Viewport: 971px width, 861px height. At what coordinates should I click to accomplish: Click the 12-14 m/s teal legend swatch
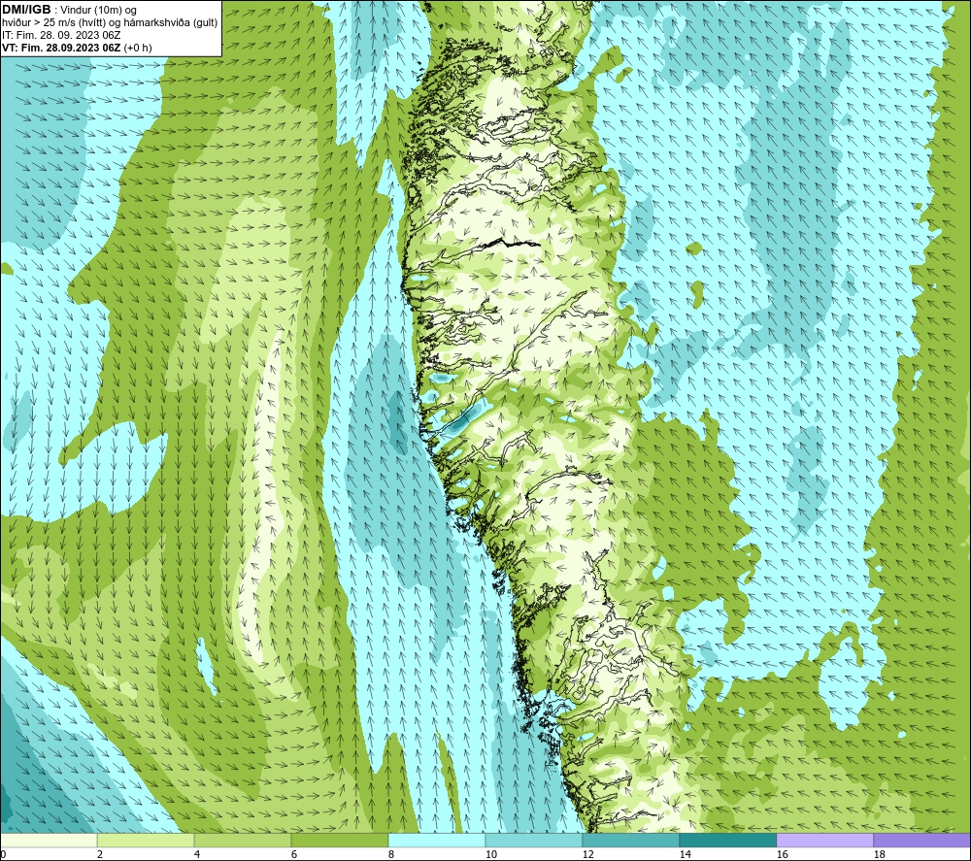(x=630, y=840)
